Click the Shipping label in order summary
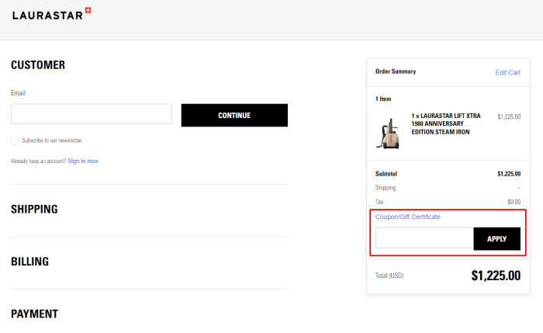This screenshot has height=333, width=543. 386,188
